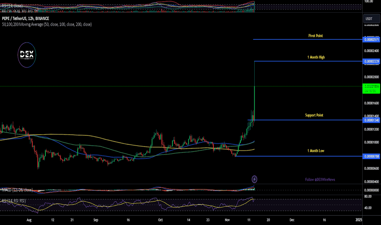Click the 0.00000788 price tag
The height and width of the screenshot is (225, 381).
(x=371, y=156)
